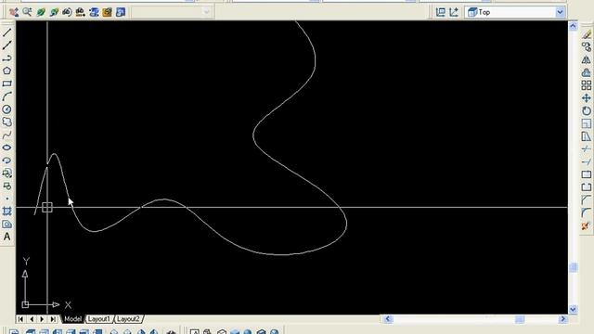Viewport: 594px width, 334px height.
Task: Select the Circle tool
Action: (x=6, y=109)
